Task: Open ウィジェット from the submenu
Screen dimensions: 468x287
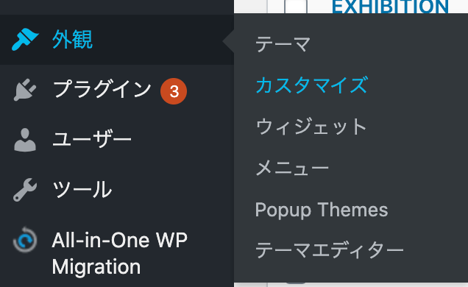Action: click(x=311, y=127)
